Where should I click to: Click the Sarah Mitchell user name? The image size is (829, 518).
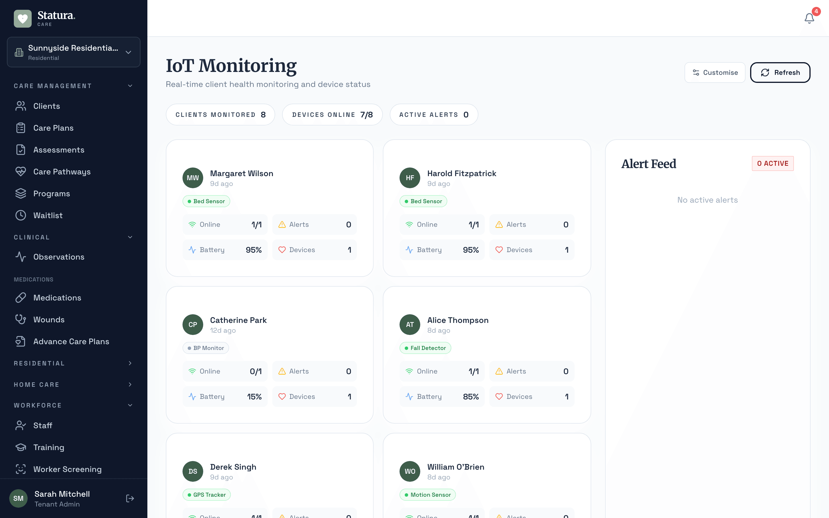[62, 494]
